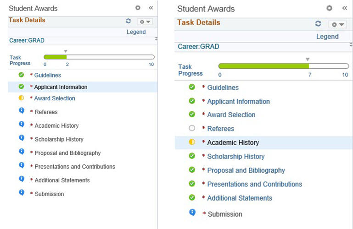Click the gear icon beside the left Student Awards title

138,8
